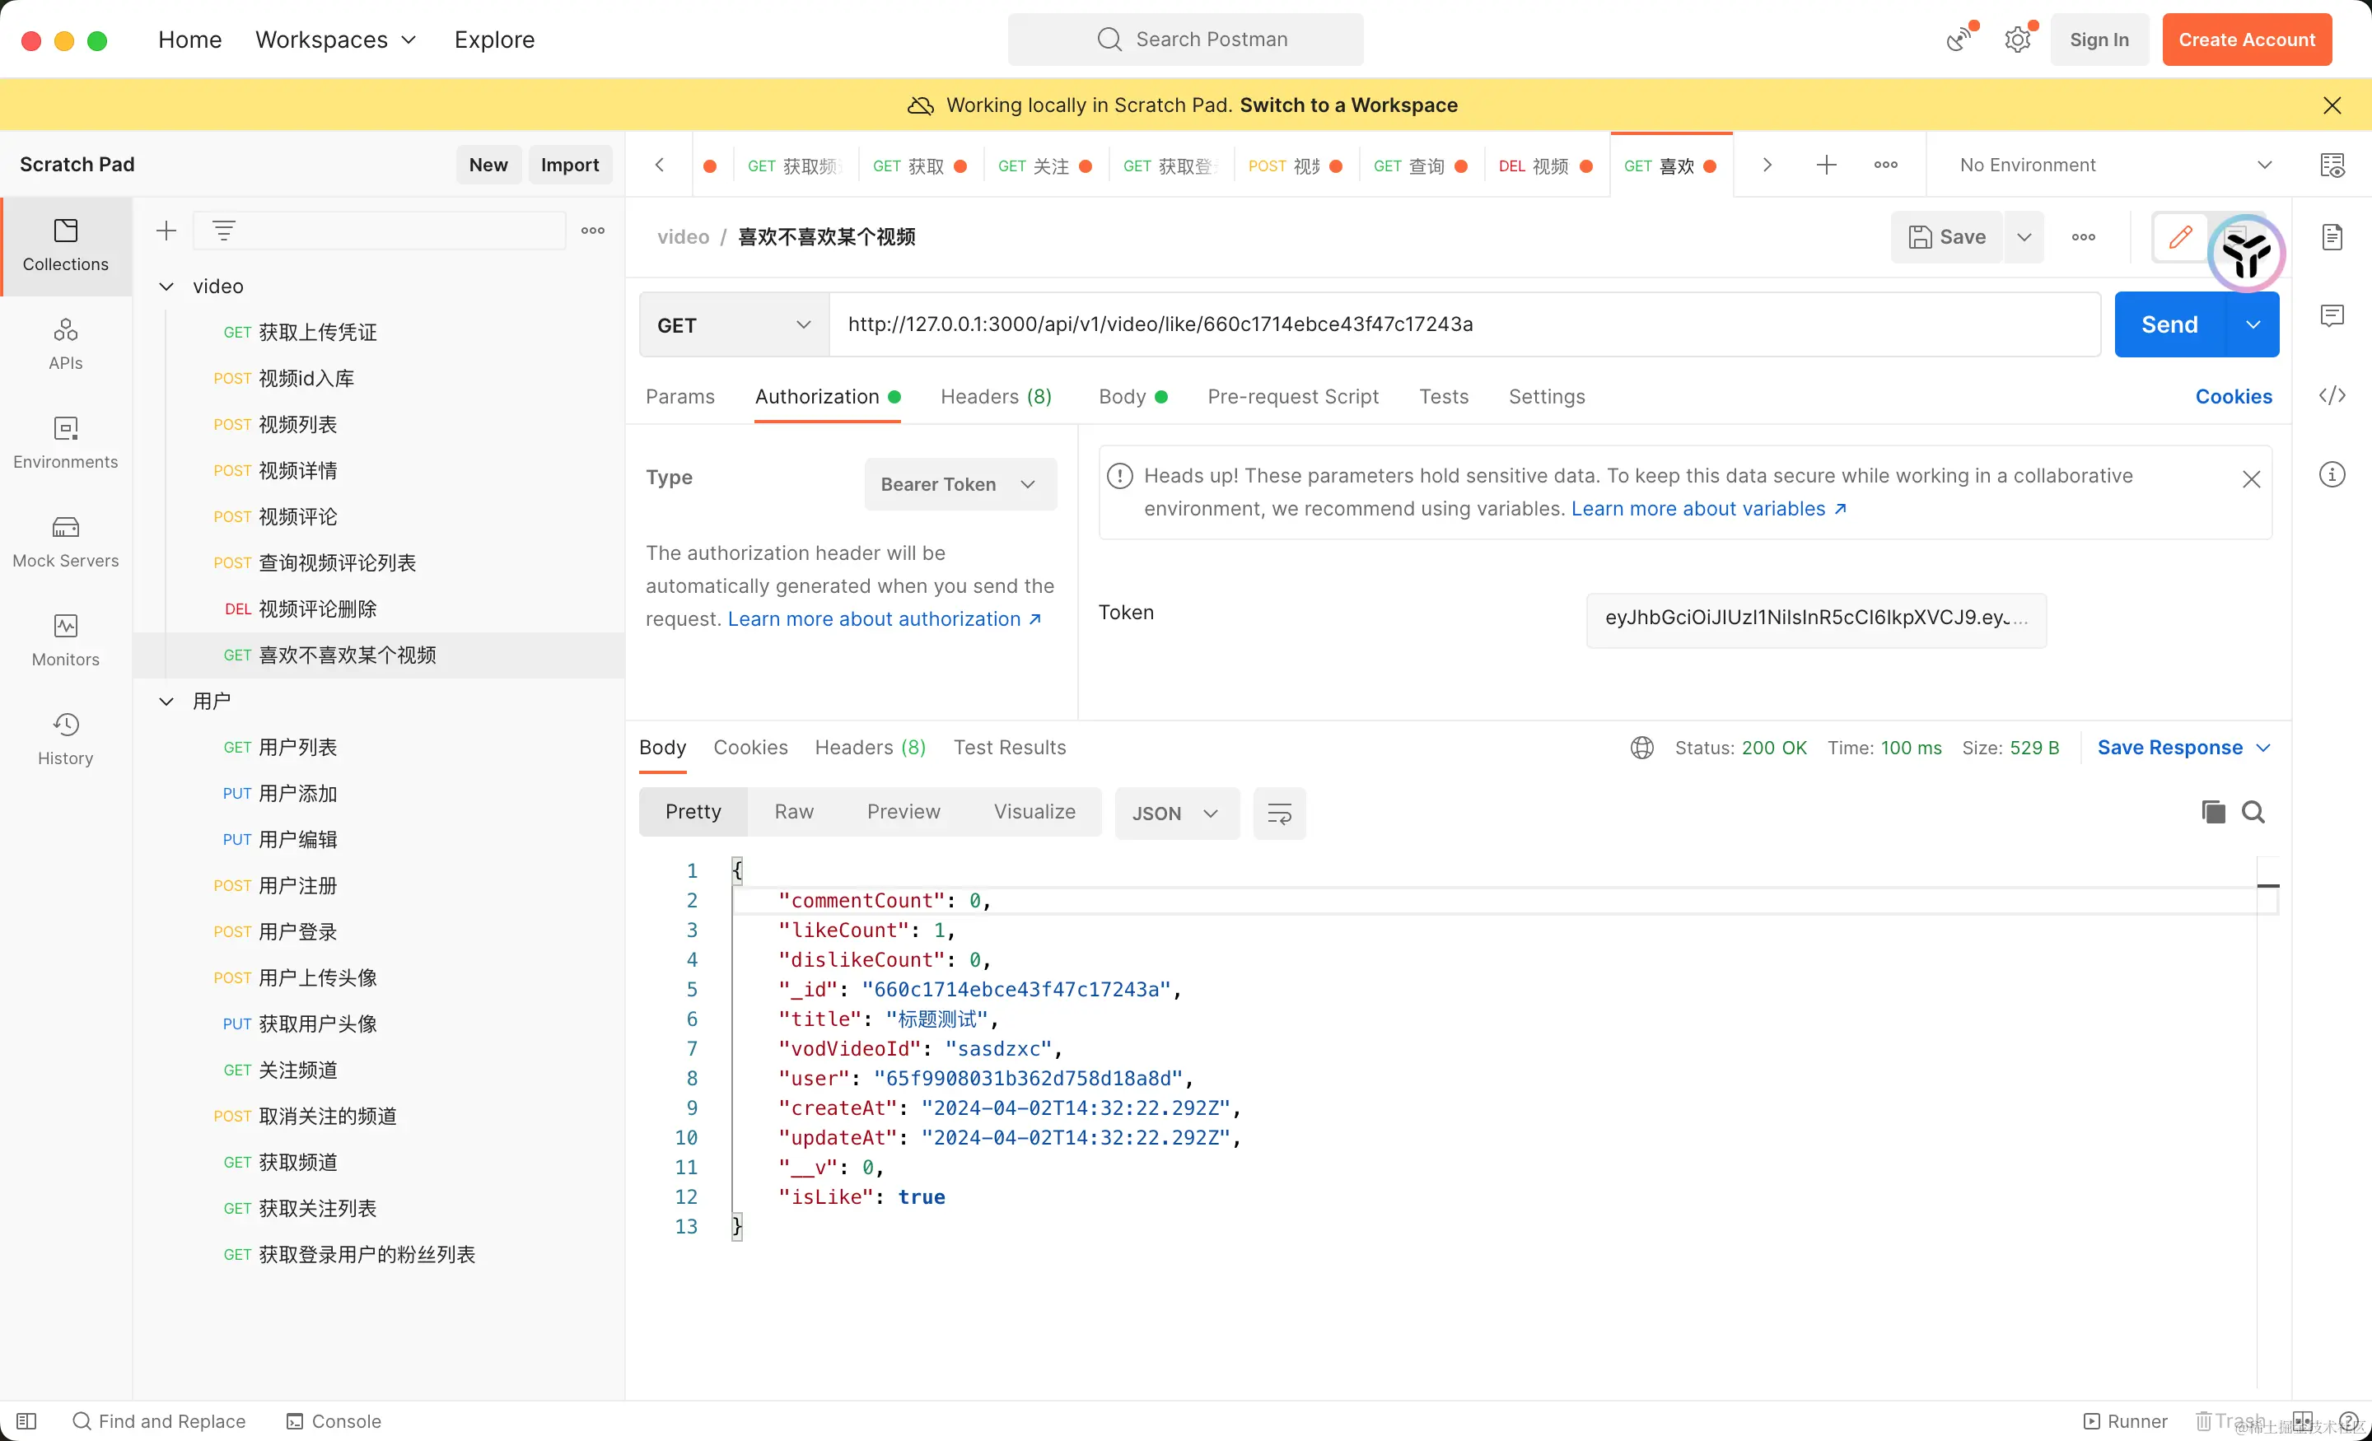Toggle two-pane layout in status bar
Image resolution: width=2372 pixels, height=1441 pixels.
coord(2302,1420)
